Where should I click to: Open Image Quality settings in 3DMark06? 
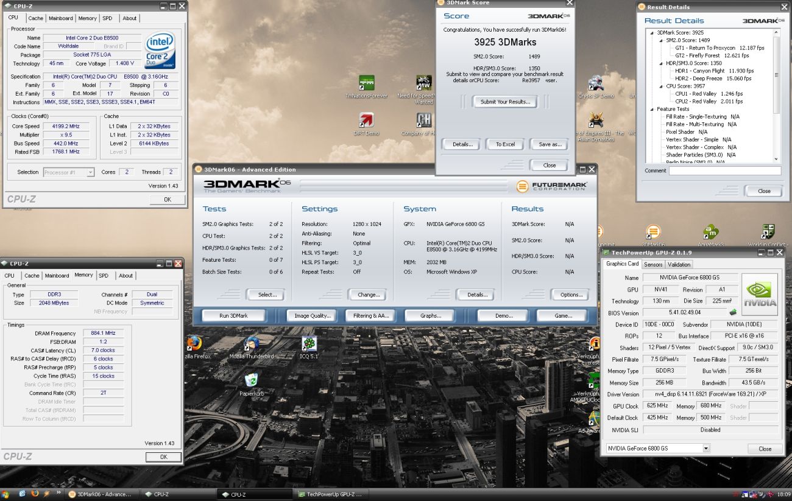312,315
